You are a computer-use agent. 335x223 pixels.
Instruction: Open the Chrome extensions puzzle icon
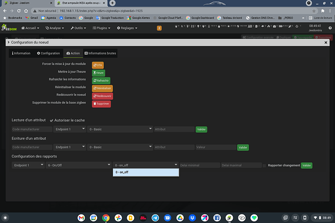click(x=323, y=11)
